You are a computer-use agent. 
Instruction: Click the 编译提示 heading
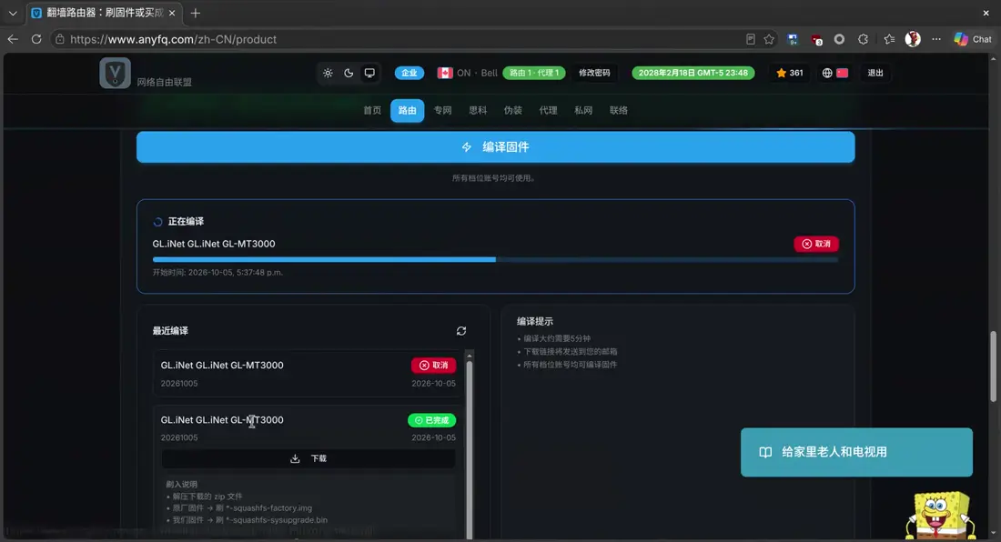pos(535,321)
